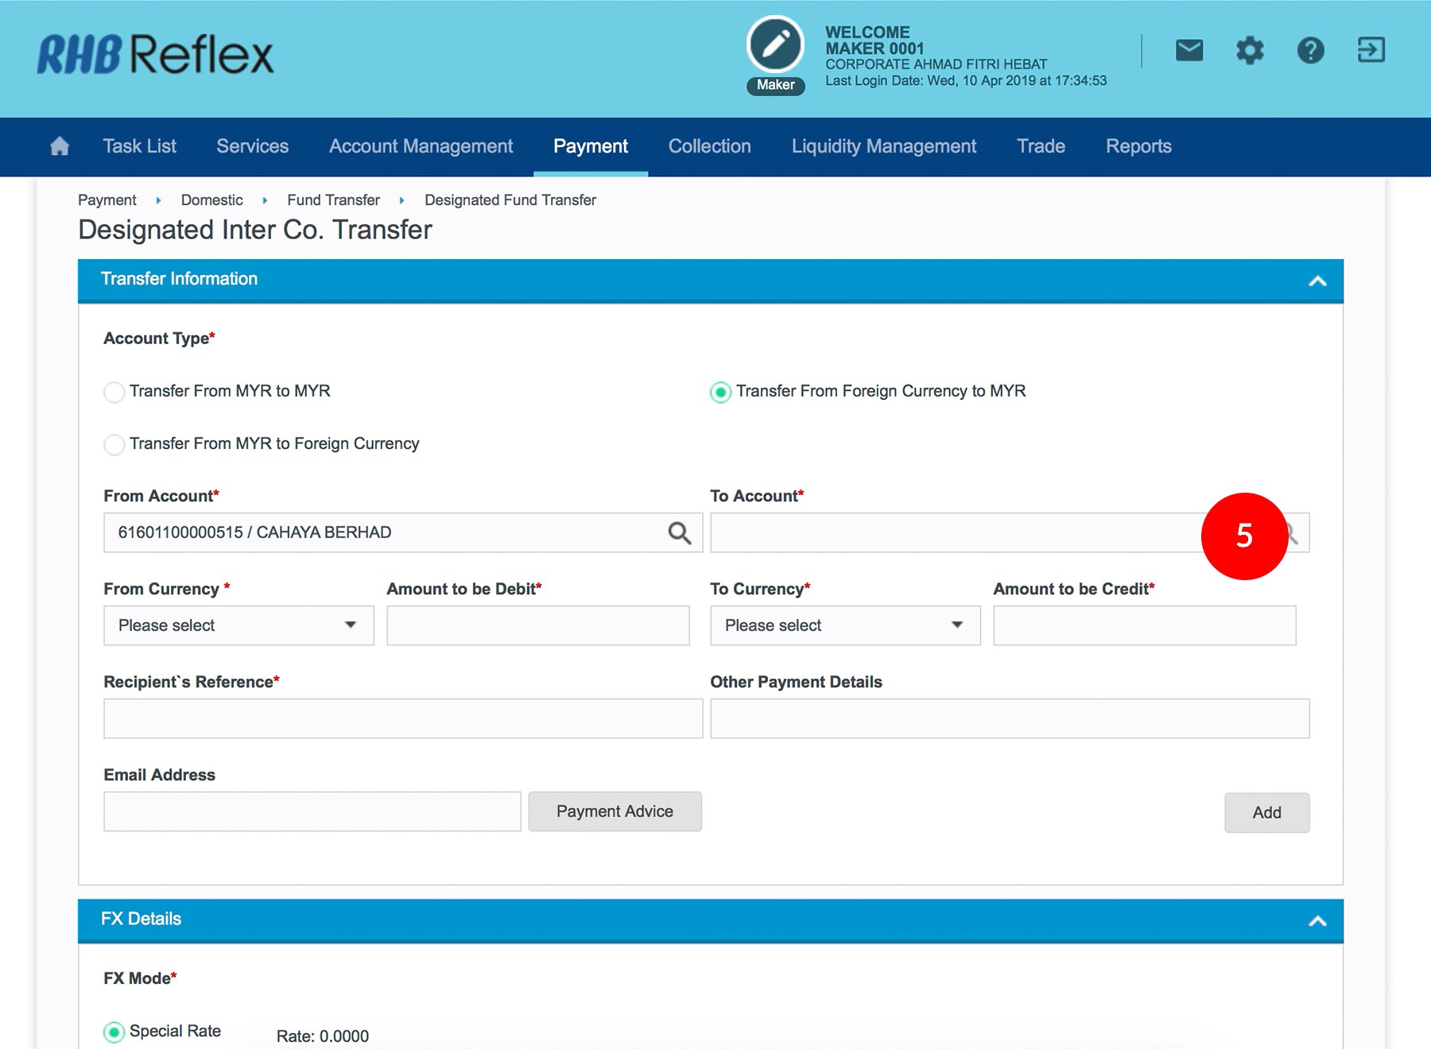Click the RHB Reflex logo
Viewport: 1431px width, 1049px height.
click(x=156, y=55)
